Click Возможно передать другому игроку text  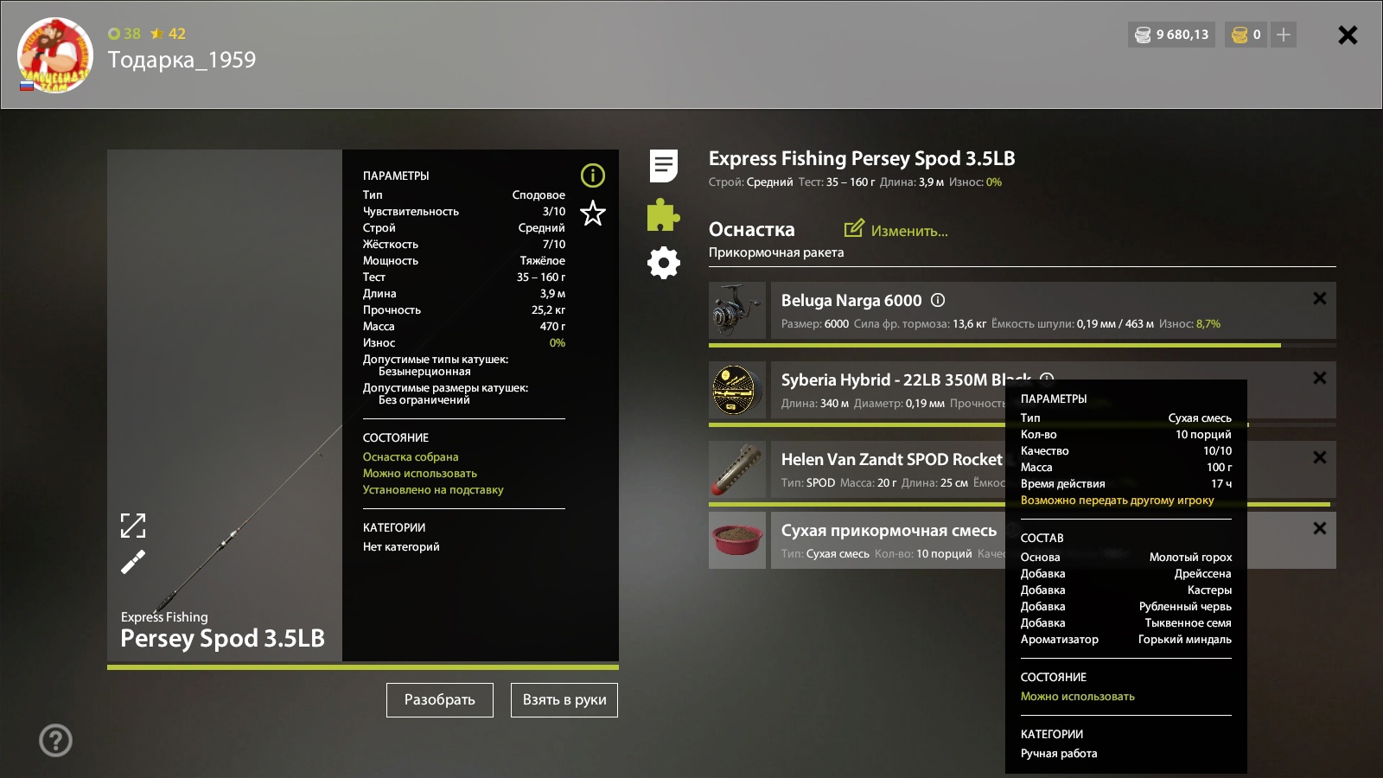[1117, 500]
